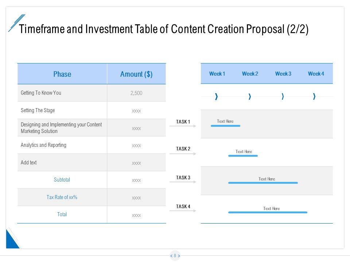Select the Week 4 header label
Viewport: 350px width, 263px height.
[316, 73]
